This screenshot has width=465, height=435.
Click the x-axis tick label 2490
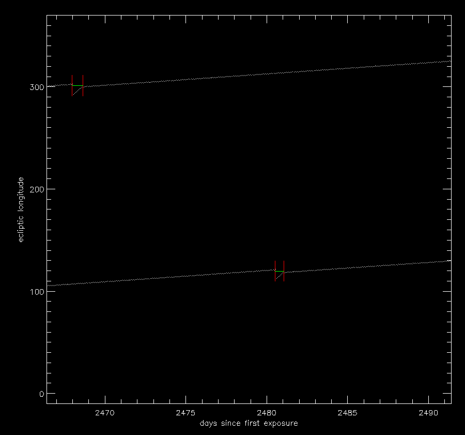pyautogui.click(x=428, y=413)
